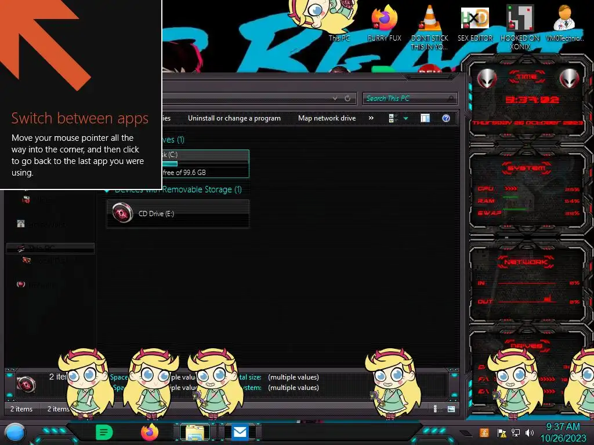The image size is (594, 445).
Task: Click the Start orb
Action: click(x=15, y=433)
